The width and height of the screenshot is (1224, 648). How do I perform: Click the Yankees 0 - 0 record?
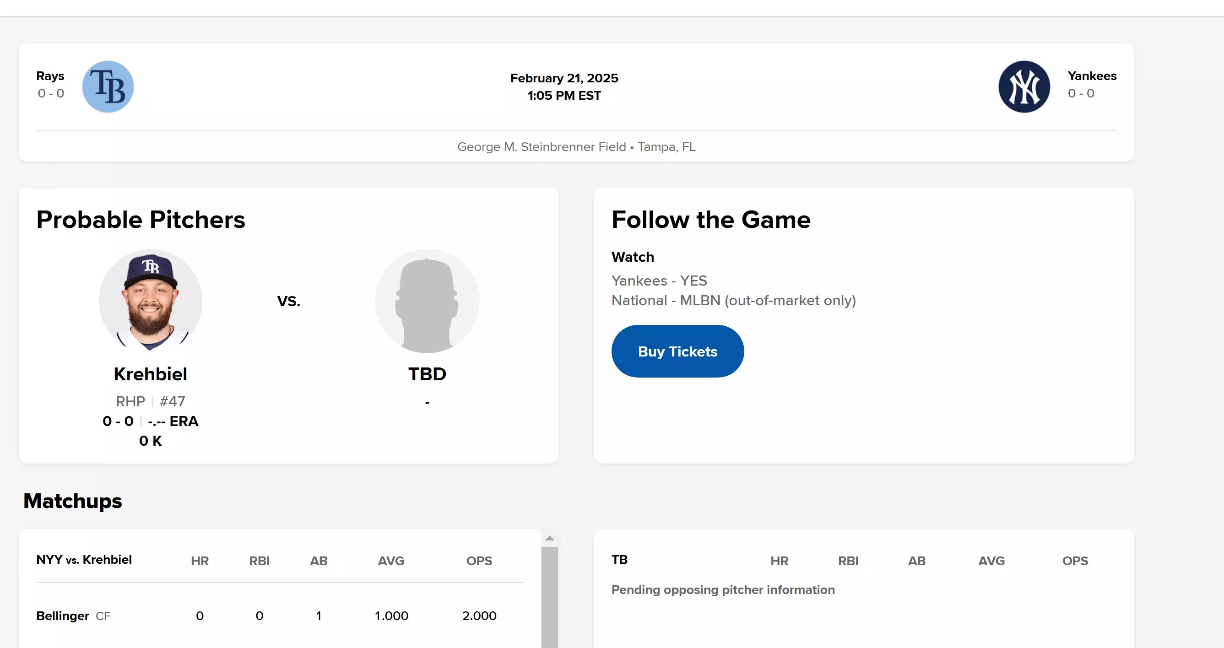(1081, 93)
